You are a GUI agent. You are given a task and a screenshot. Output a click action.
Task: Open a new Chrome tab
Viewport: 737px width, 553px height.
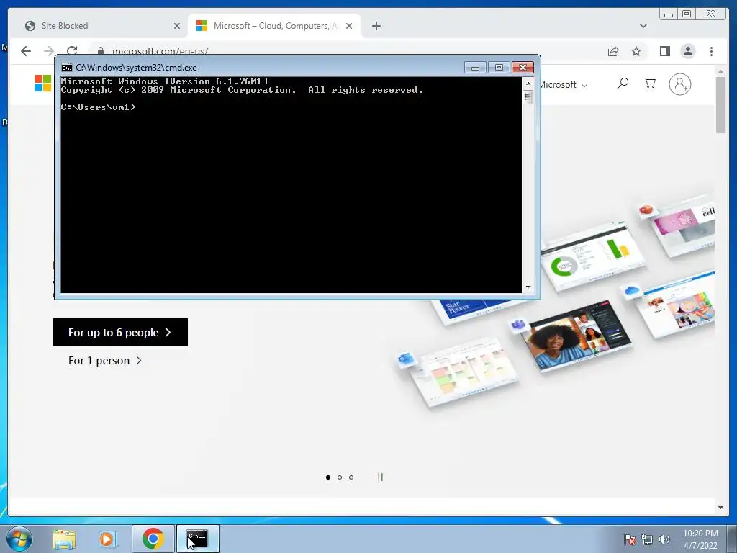pyautogui.click(x=376, y=26)
